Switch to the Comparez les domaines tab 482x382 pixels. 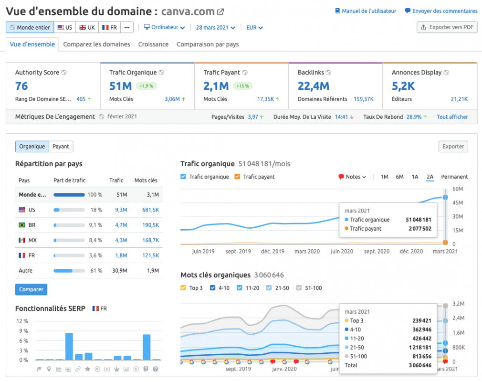96,44
